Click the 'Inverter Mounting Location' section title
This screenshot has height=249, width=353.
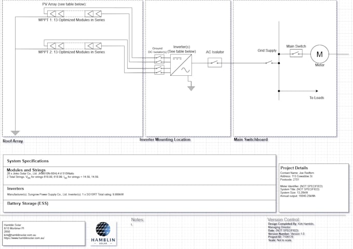165,140
